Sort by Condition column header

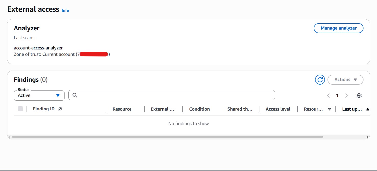[x=199, y=109]
